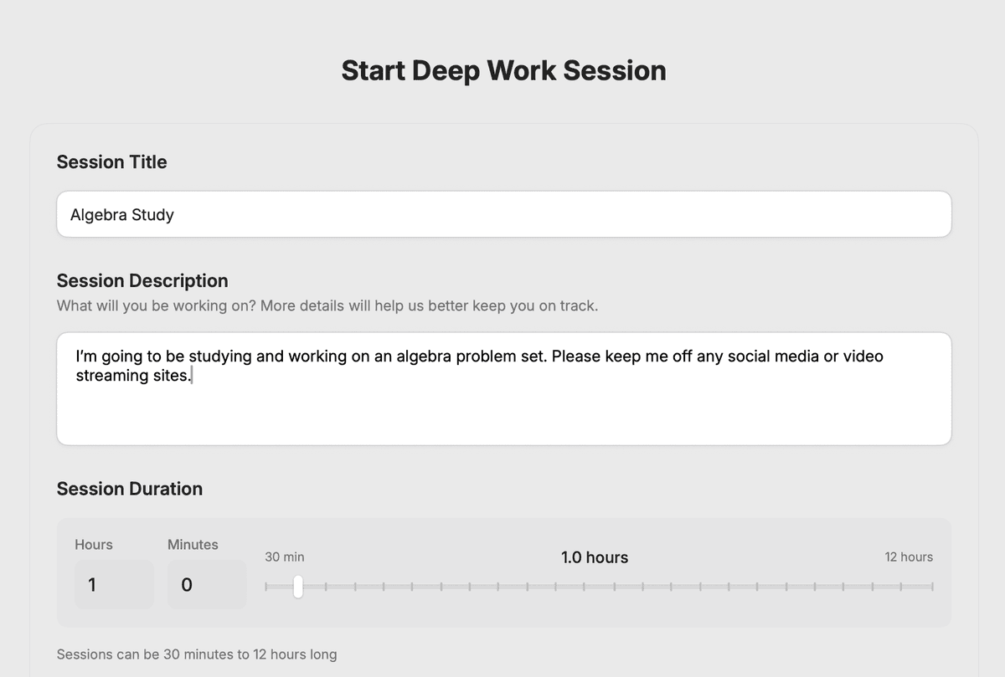Click the duration slider handle
The image size is (1005, 677).
pyautogui.click(x=297, y=587)
